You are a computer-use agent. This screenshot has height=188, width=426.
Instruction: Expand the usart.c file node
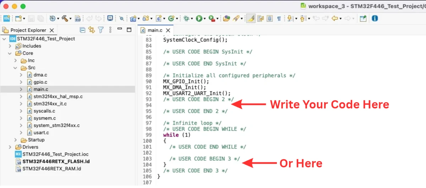tap(21, 132)
